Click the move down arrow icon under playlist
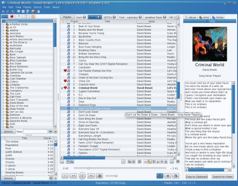The width and height of the screenshot is (238, 186). click(162, 162)
